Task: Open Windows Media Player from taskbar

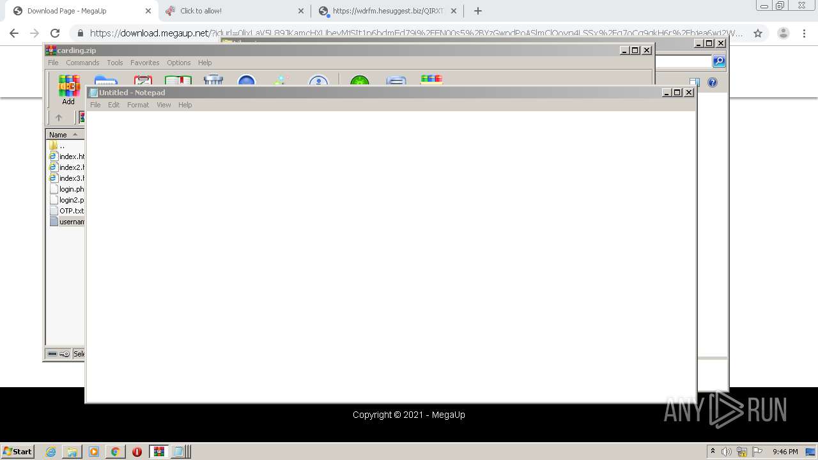Action: pos(94,452)
